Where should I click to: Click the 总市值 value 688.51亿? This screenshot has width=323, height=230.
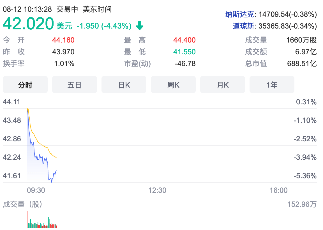(x=302, y=64)
